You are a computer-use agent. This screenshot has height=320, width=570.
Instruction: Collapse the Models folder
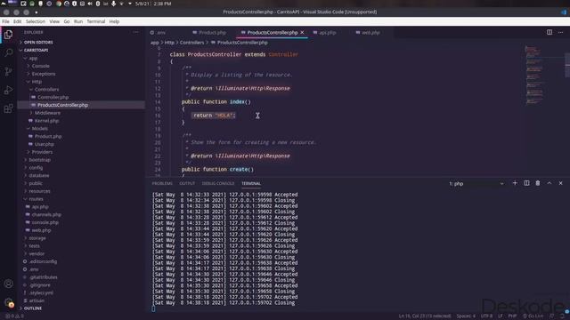point(39,128)
